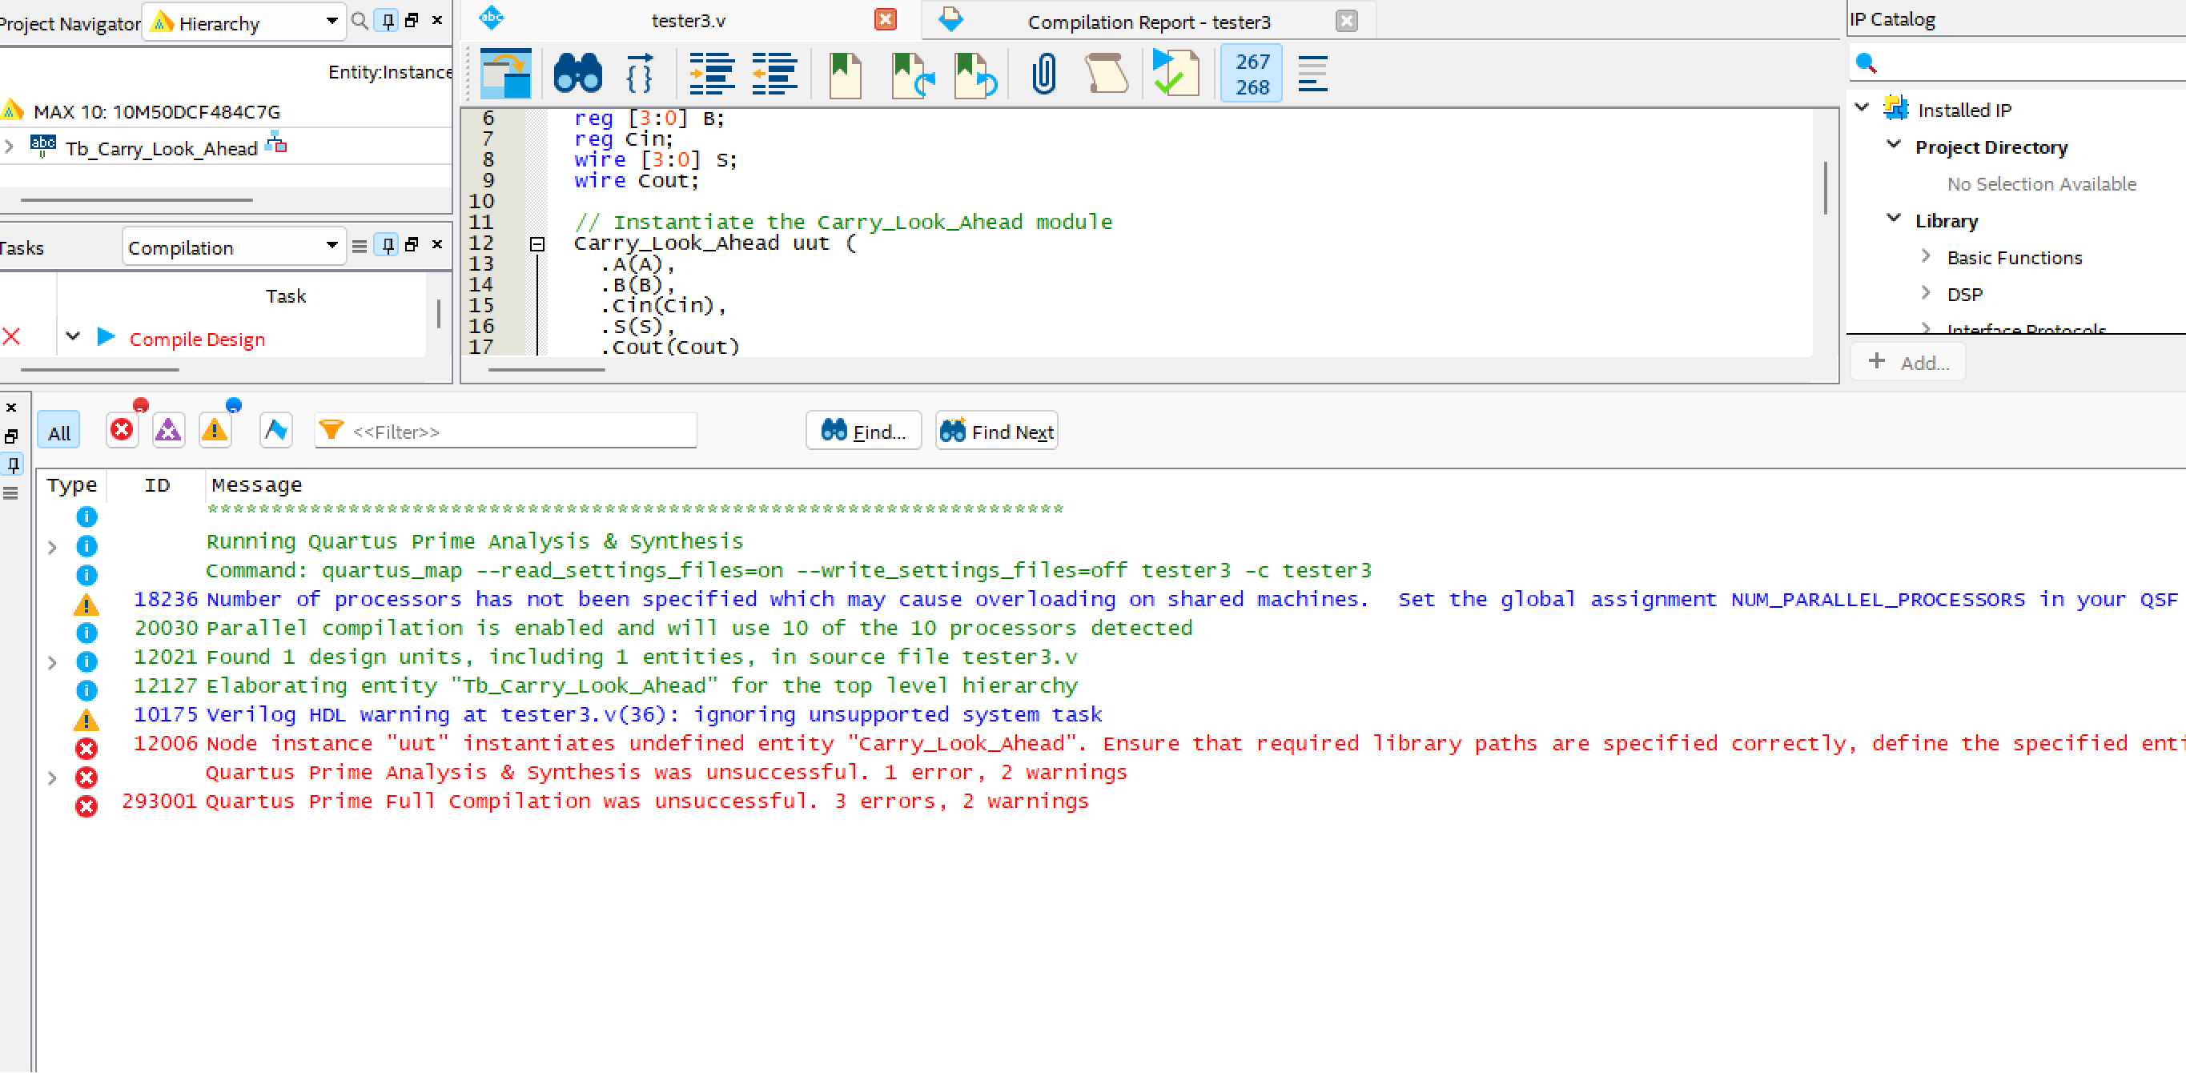Jump to the previous bookmark
2186x1073 pixels.
click(x=974, y=74)
